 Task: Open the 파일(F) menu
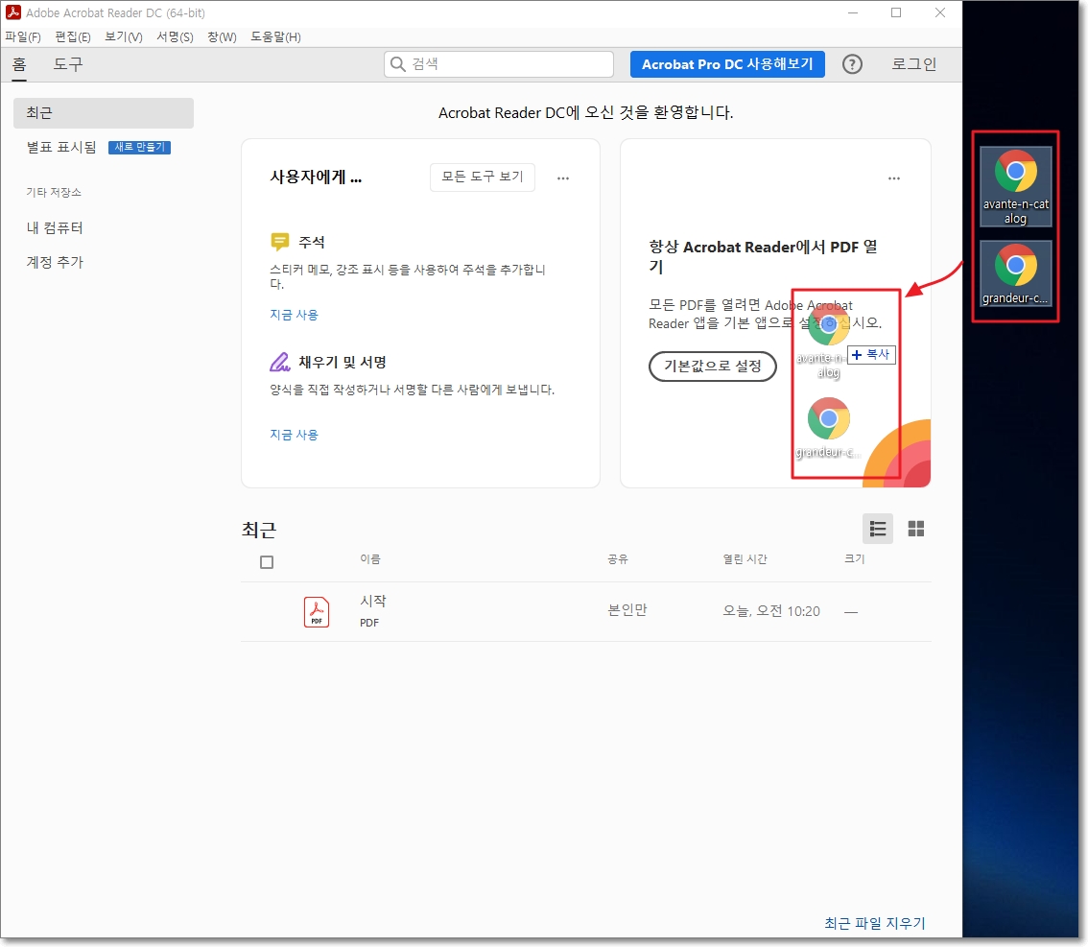click(x=23, y=36)
